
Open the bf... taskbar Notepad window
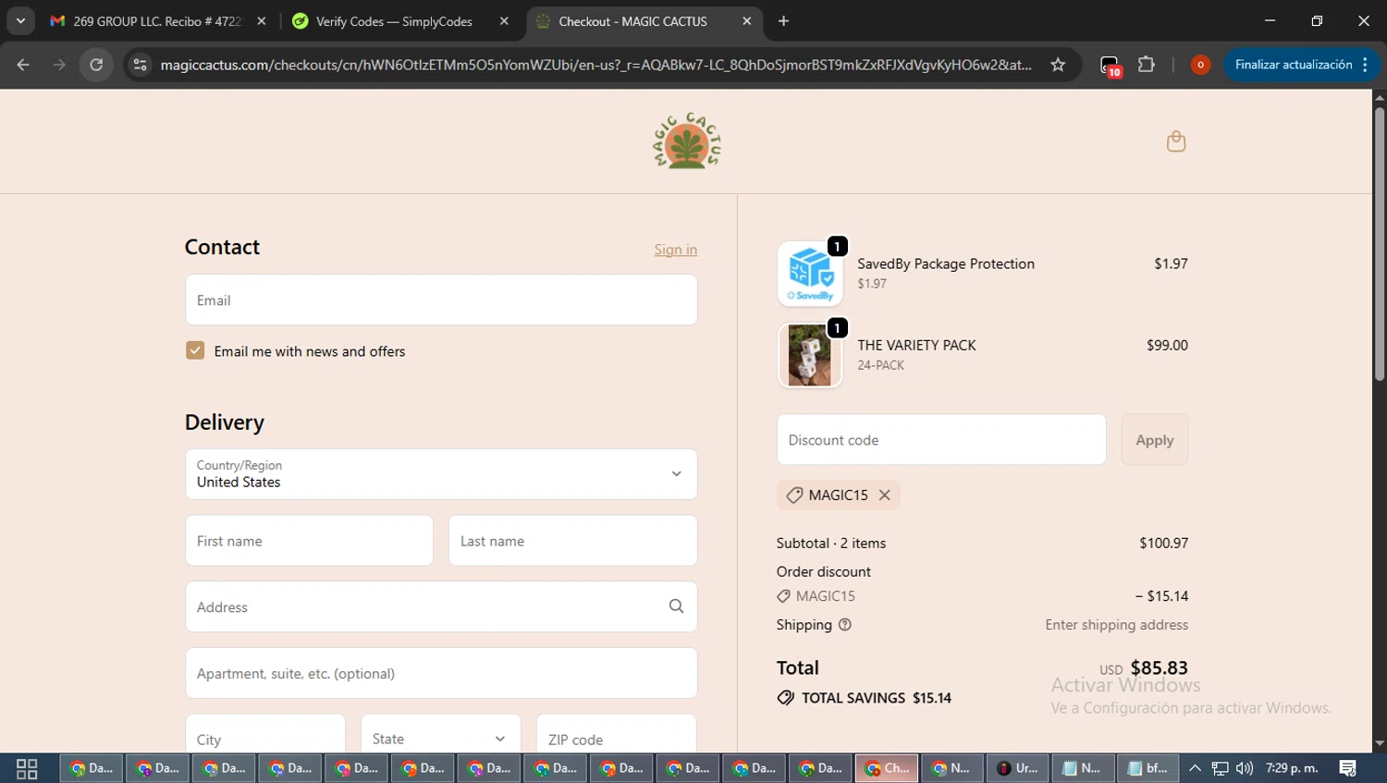[1148, 768]
